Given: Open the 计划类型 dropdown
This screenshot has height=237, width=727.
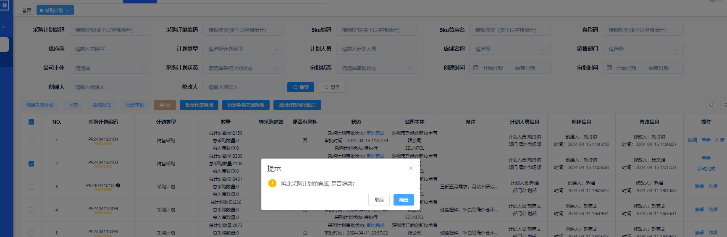Looking at the screenshot, I should tap(243, 49).
